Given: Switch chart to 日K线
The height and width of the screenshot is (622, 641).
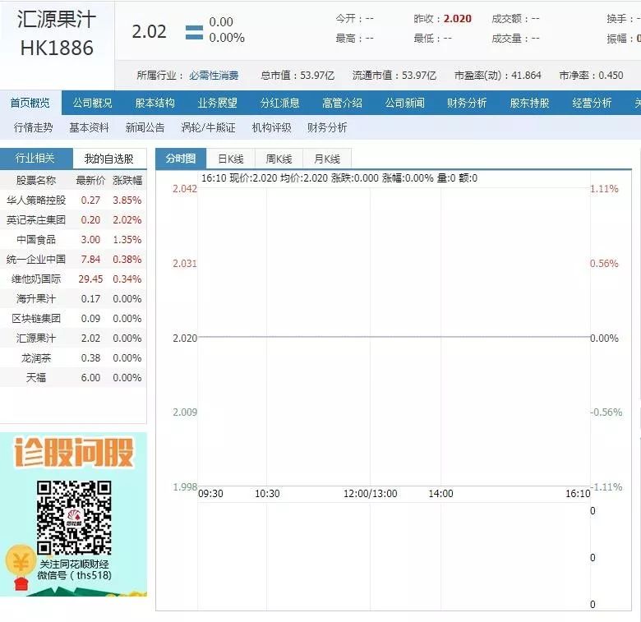Looking at the screenshot, I should click(x=231, y=159).
